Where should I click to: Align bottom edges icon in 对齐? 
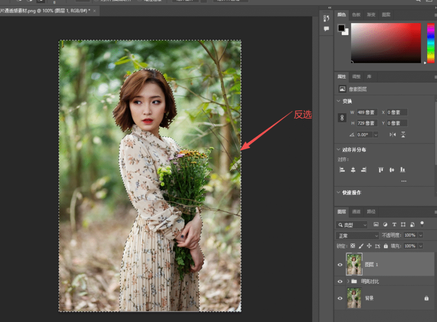(402, 170)
